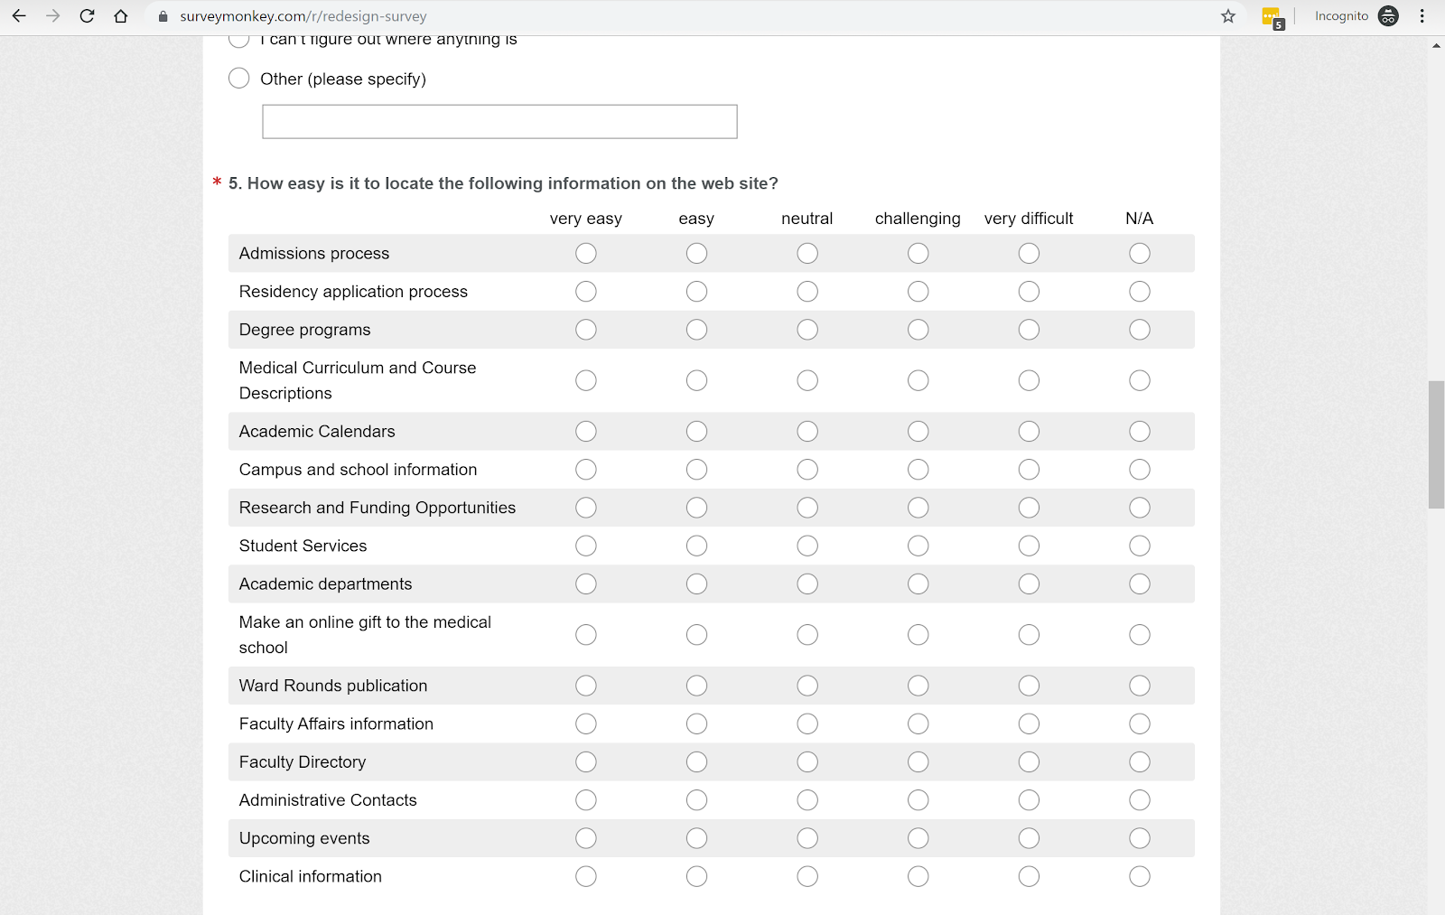Click the 'Other' specify text field
Screen dimensions: 1445x915
pyautogui.click(x=499, y=122)
